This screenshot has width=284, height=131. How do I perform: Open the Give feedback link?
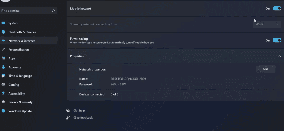[83, 117]
